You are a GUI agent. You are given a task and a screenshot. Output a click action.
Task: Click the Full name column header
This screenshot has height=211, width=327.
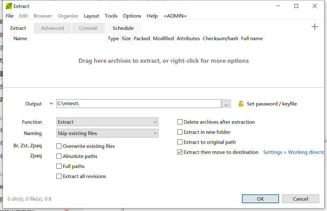[252, 39]
